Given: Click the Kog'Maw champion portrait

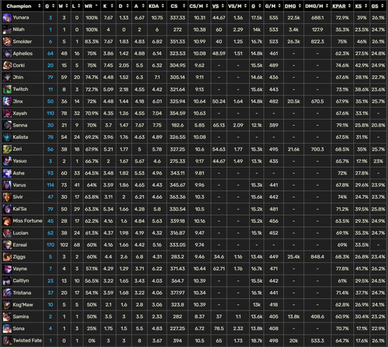Looking at the screenshot, I should [x=7, y=304].
